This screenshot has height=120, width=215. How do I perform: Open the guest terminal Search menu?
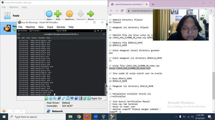coord(34,38)
